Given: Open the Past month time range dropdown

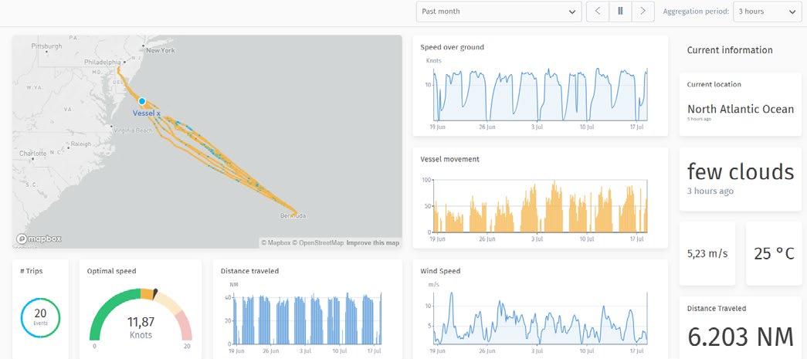Looking at the screenshot, I should pos(499,12).
